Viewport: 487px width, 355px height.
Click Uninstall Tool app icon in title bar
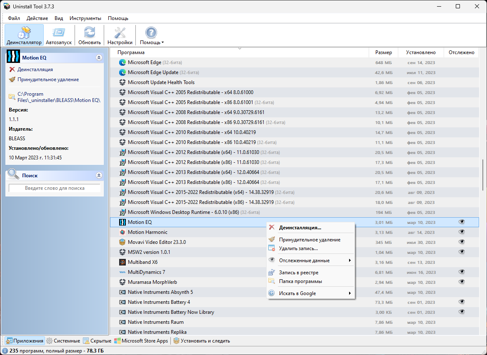[x=7, y=6]
